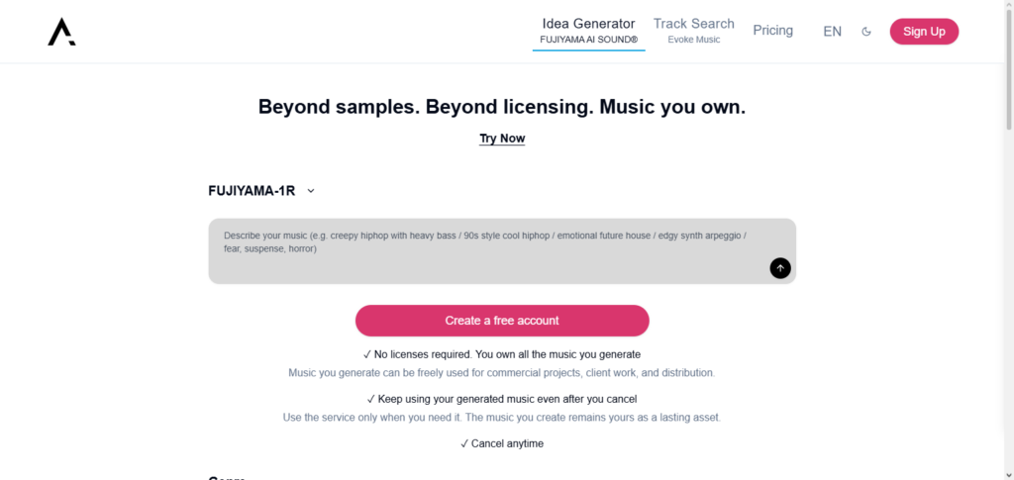Open the FUJIYAMA-1R model selector
The image size is (1014, 480).
coord(253,191)
